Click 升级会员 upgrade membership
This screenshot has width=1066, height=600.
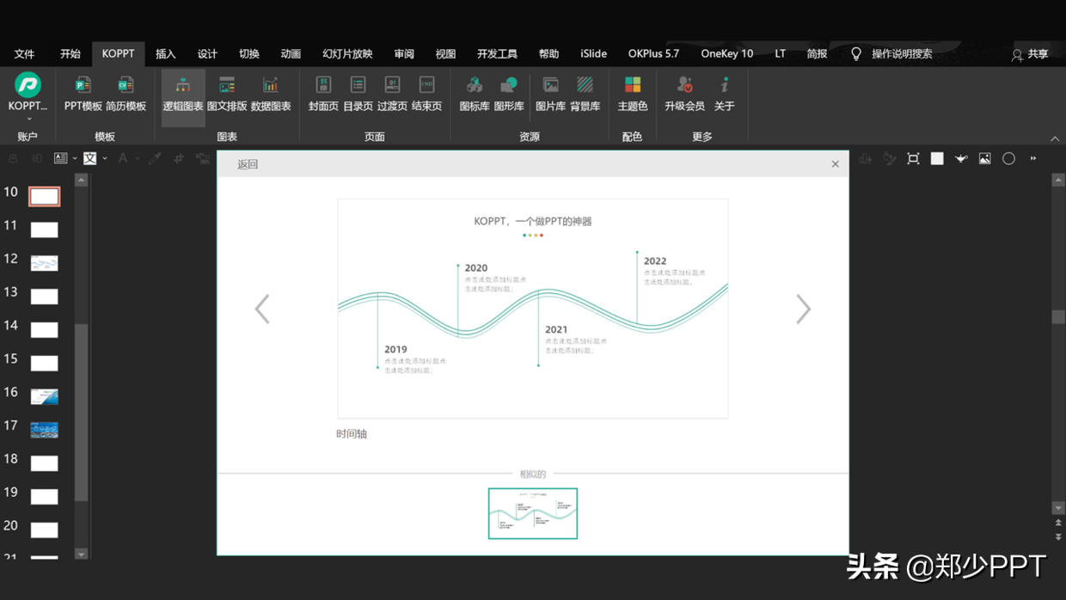684,93
